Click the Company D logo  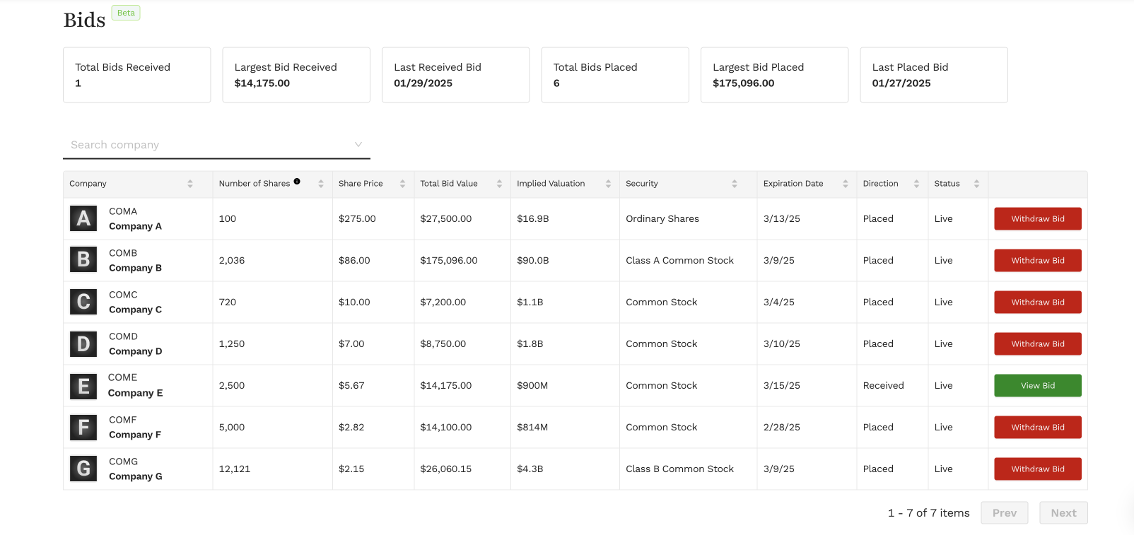pos(83,343)
